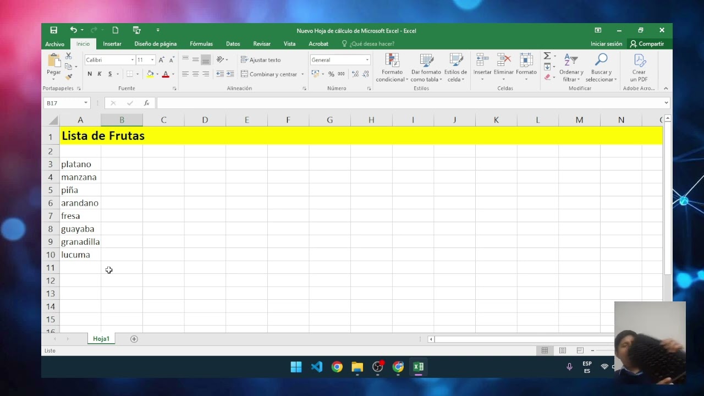Toggle middle vertical alignment

195,59
